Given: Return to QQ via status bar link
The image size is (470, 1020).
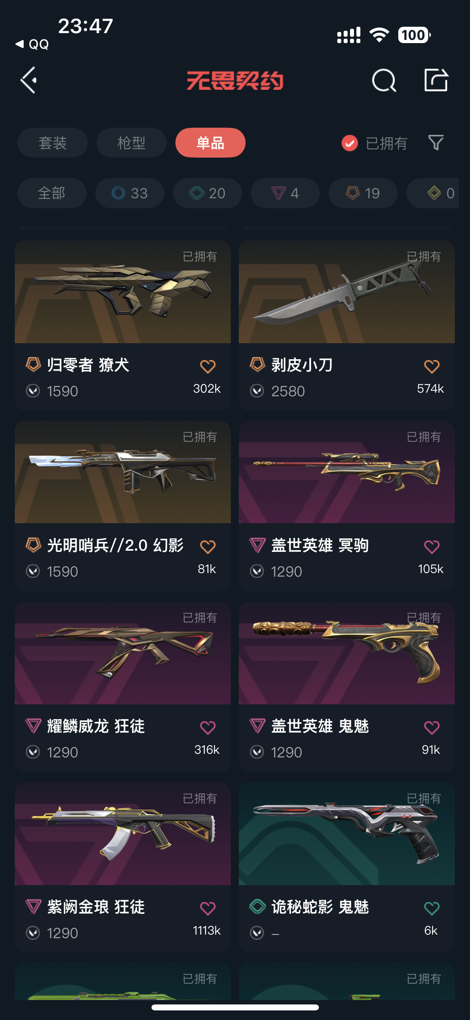Looking at the screenshot, I should [x=32, y=44].
